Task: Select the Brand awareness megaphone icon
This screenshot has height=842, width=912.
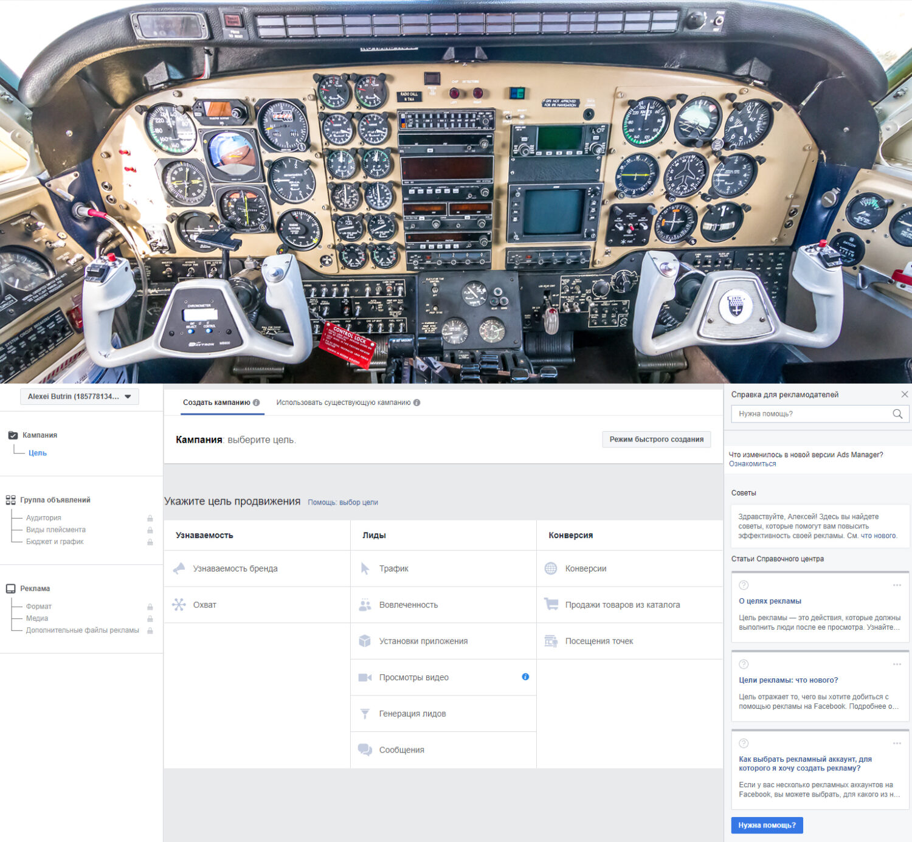Action: click(x=179, y=568)
